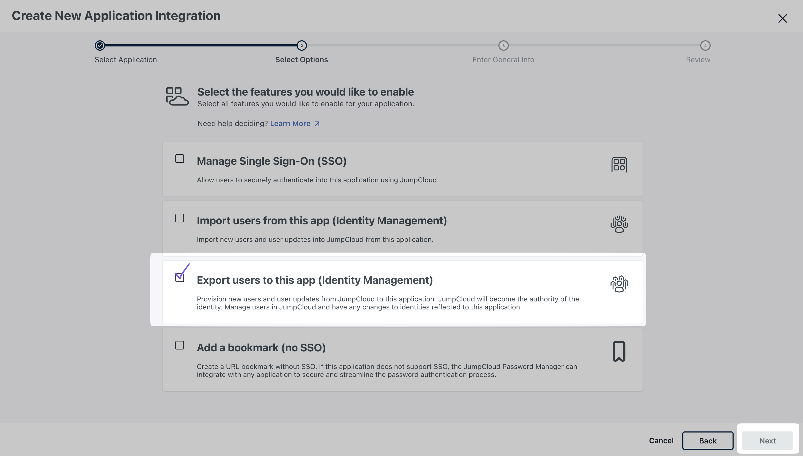803x456 pixels.
Task: Click the step 4 circle for Review
Action: [x=705, y=45]
